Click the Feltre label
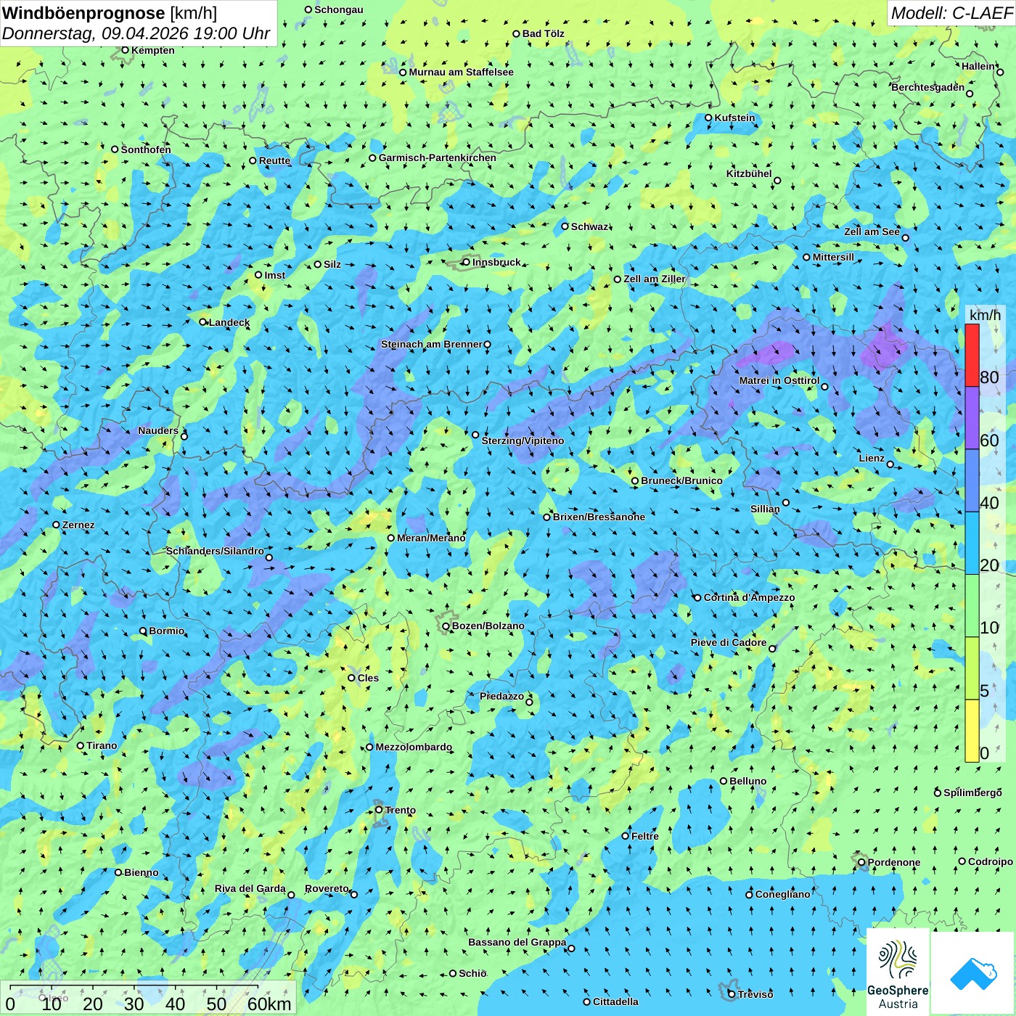This screenshot has width=1016, height=1016. [645, 836]
